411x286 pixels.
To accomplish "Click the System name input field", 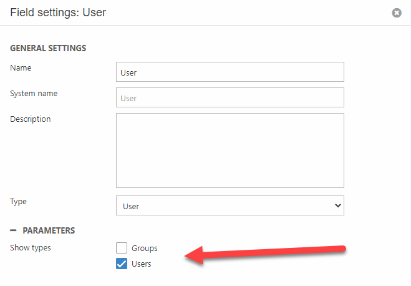I will (230, 97).
